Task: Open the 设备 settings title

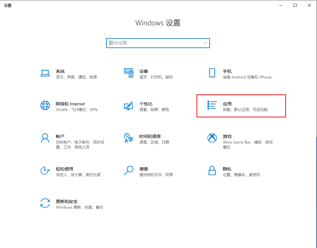Action: point(144,71)
